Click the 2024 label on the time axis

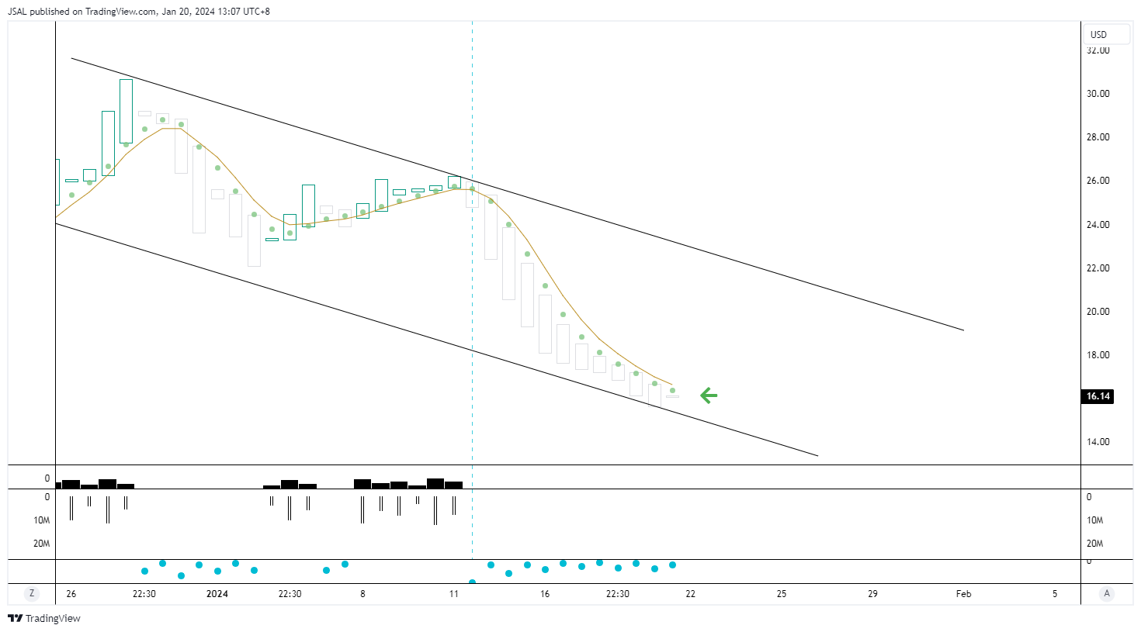click(217, 594)
